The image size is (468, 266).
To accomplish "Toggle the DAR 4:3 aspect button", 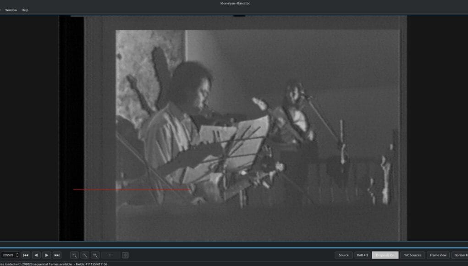I will (x=362, y=255).
